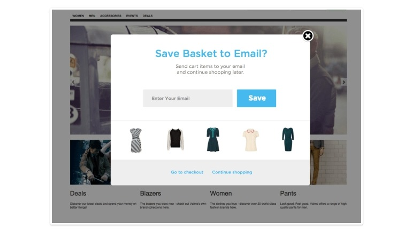Close the Save Basket popup

coord(308,36)
